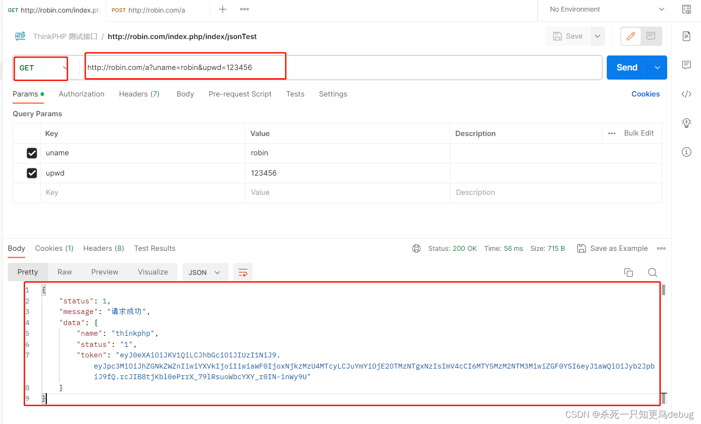Uncheck the uname query parameter
Image resolution: width=701 pixels, height=424 pixels.
pos(32,153)
